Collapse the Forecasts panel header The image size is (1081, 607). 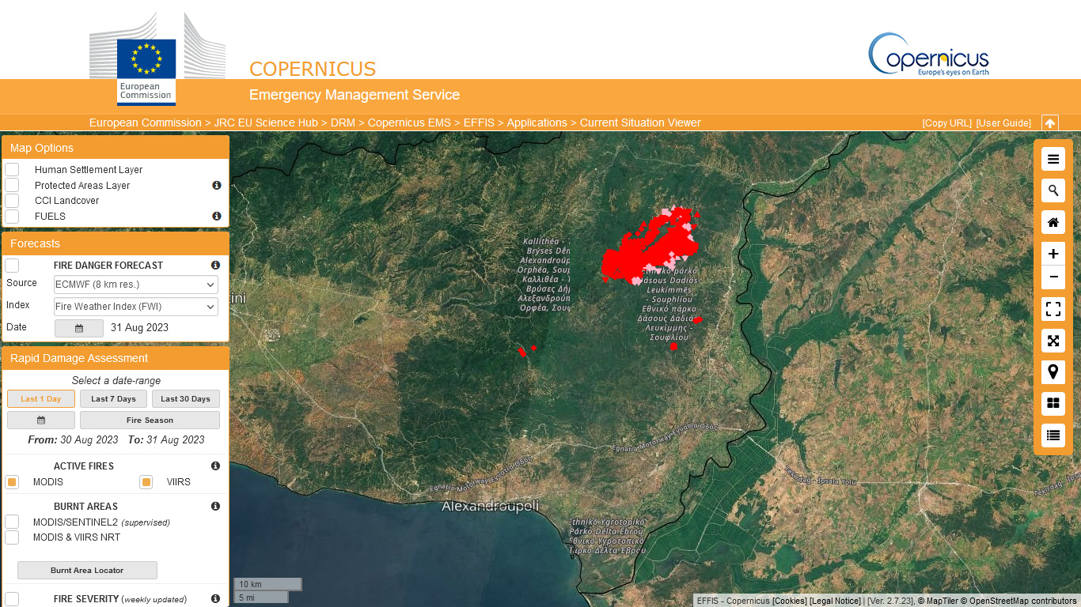(116, 243)
